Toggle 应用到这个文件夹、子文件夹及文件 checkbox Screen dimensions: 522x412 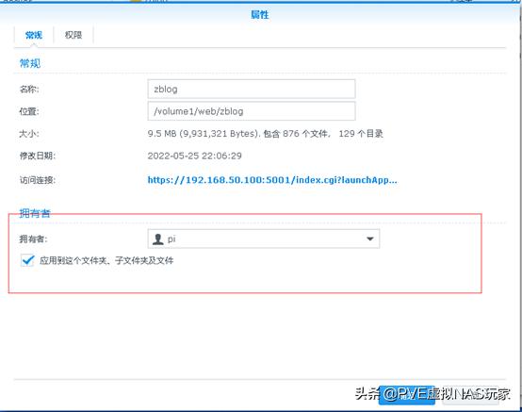pos(27,260)
